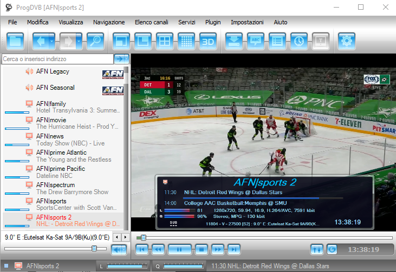Click the blue square indicator in status bar
This screenshot has height=272, width=396.
(x=7, y=266)
